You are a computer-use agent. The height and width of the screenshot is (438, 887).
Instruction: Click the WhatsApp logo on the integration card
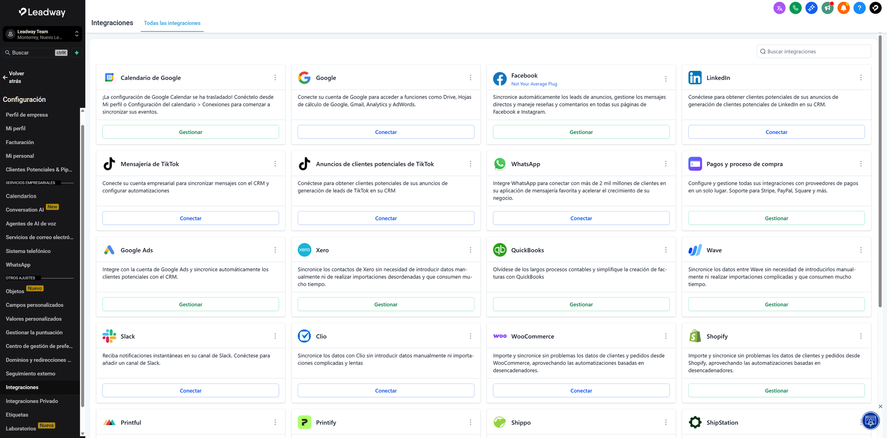click(500, 164)
